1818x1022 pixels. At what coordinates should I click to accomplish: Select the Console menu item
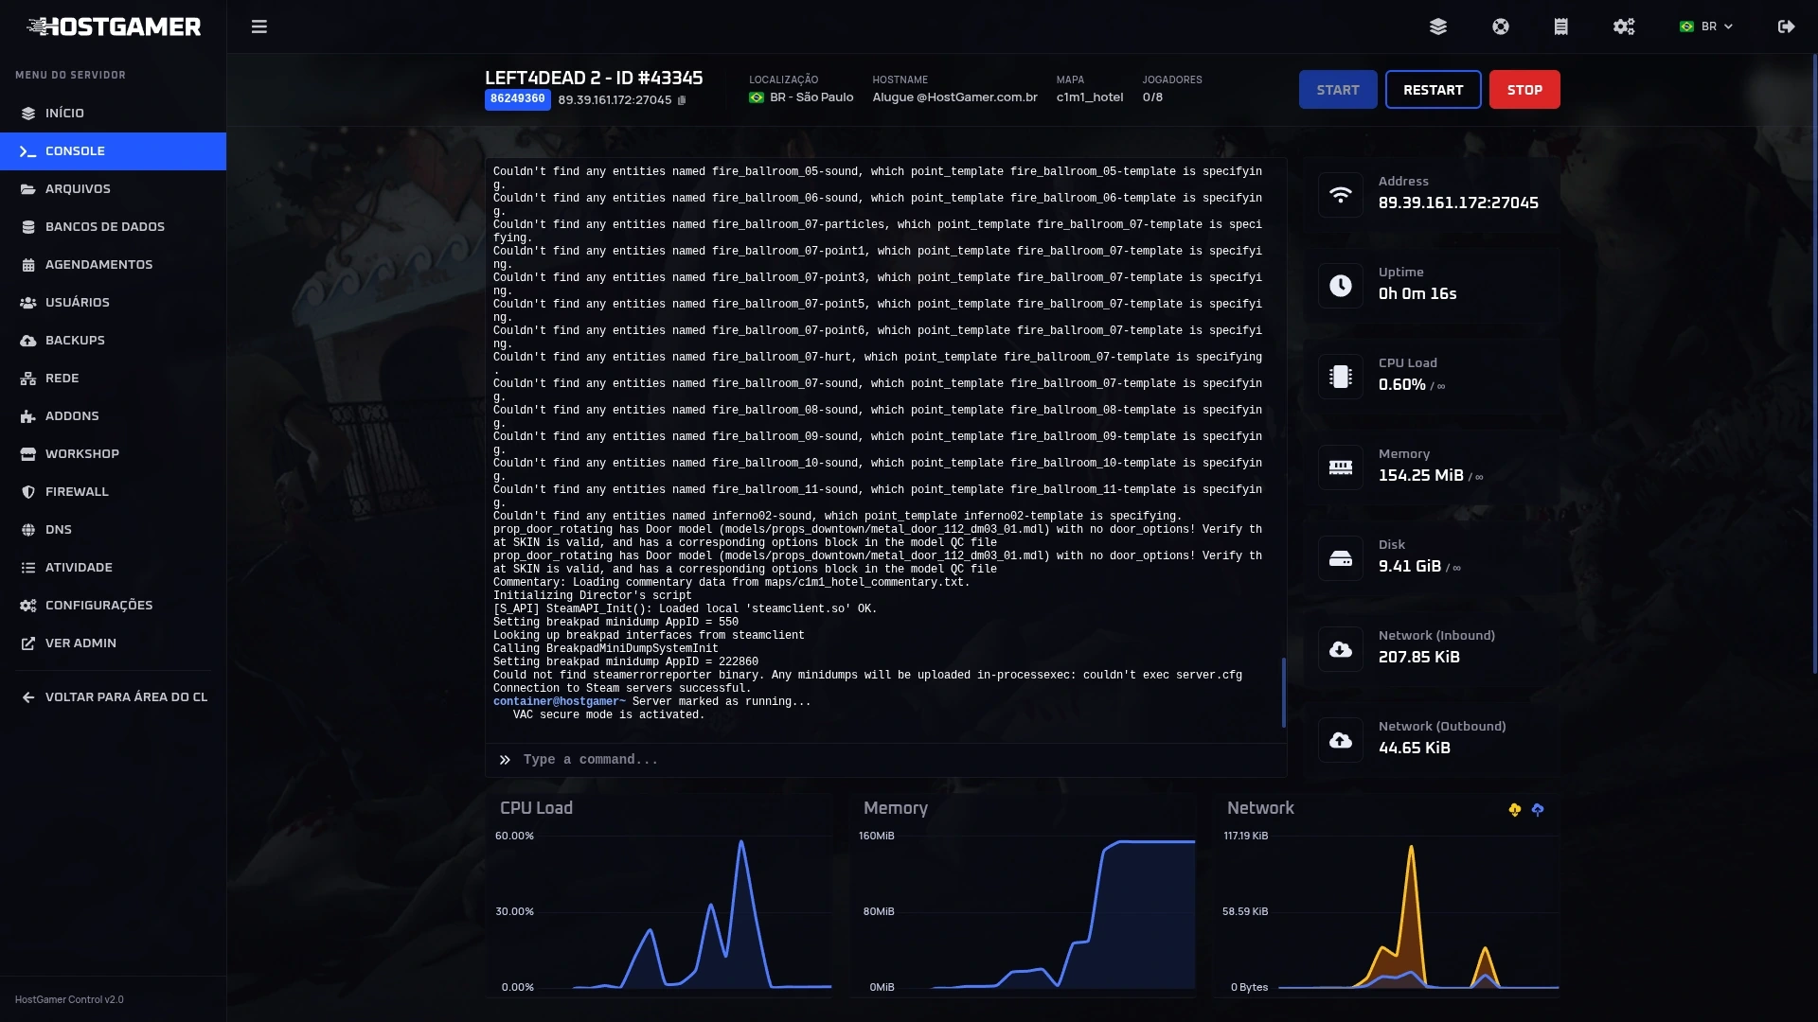(x=113, y=151)
